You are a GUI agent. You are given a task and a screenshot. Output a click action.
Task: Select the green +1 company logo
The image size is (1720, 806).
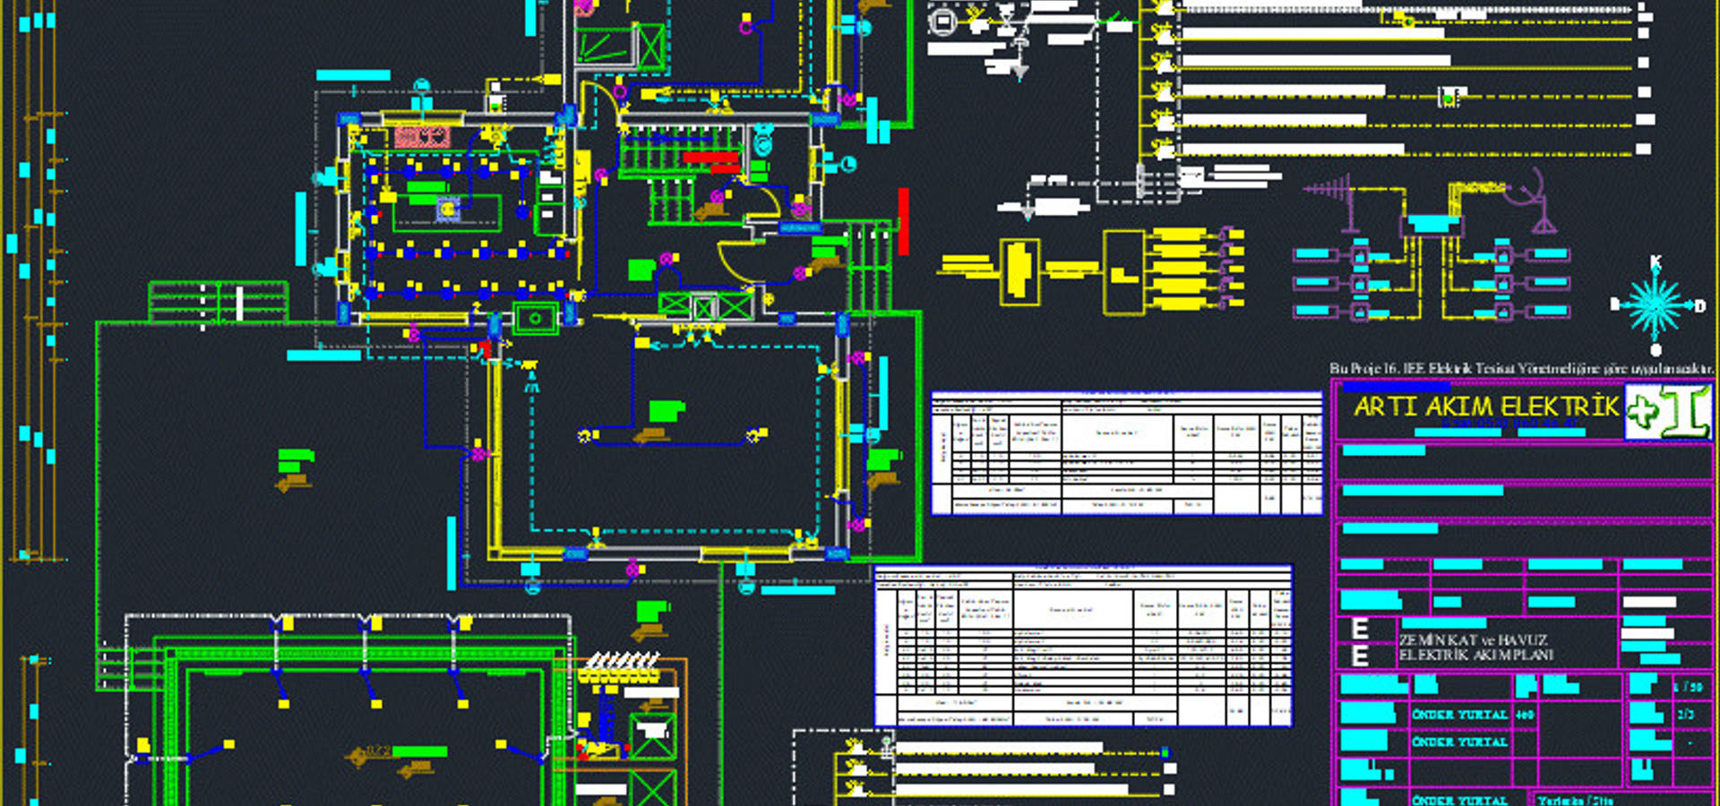tap(1669, 412)
